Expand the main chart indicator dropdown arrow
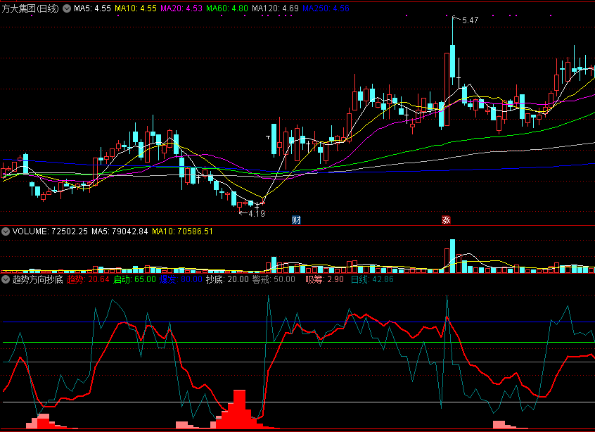This screenshot has width=595, height=432. point(67,8)
